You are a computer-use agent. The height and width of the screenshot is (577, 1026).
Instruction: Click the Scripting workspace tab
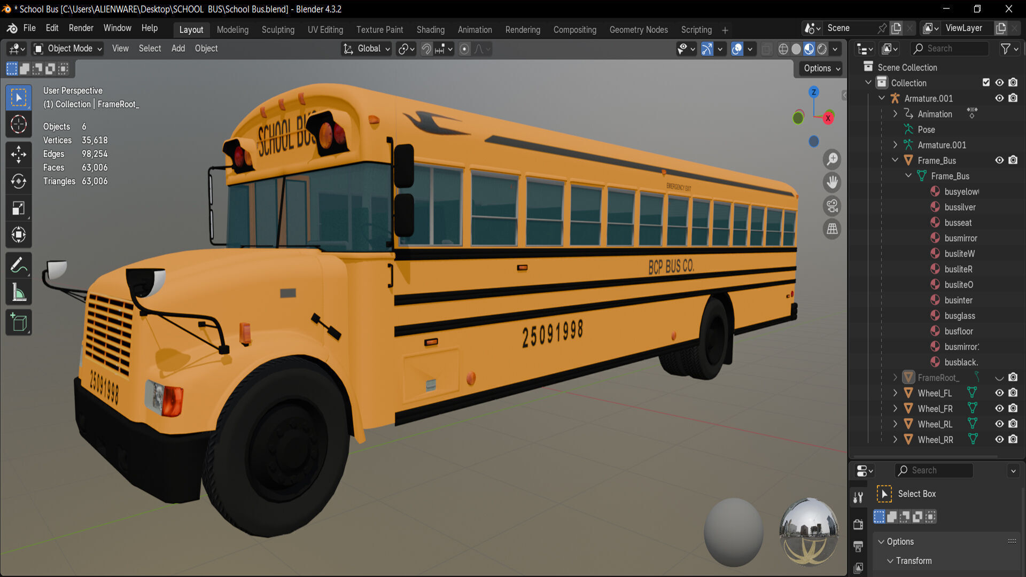[x=696, y=30]
